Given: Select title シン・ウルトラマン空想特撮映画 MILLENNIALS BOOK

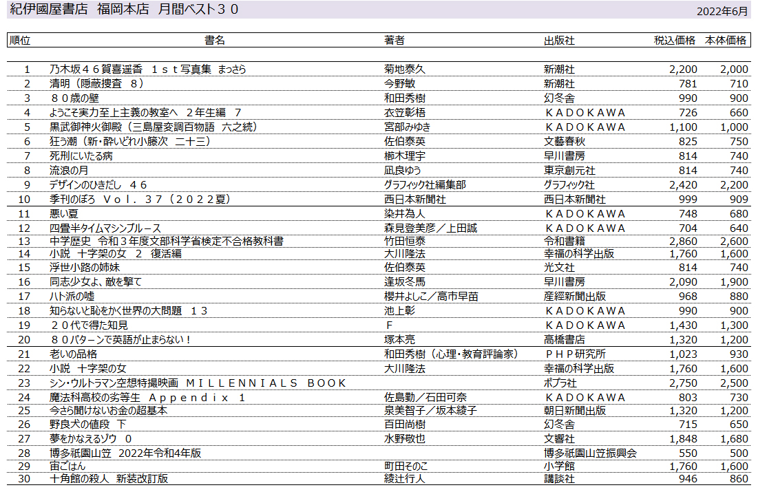Looking at the screenshot, I should [198, 383].
